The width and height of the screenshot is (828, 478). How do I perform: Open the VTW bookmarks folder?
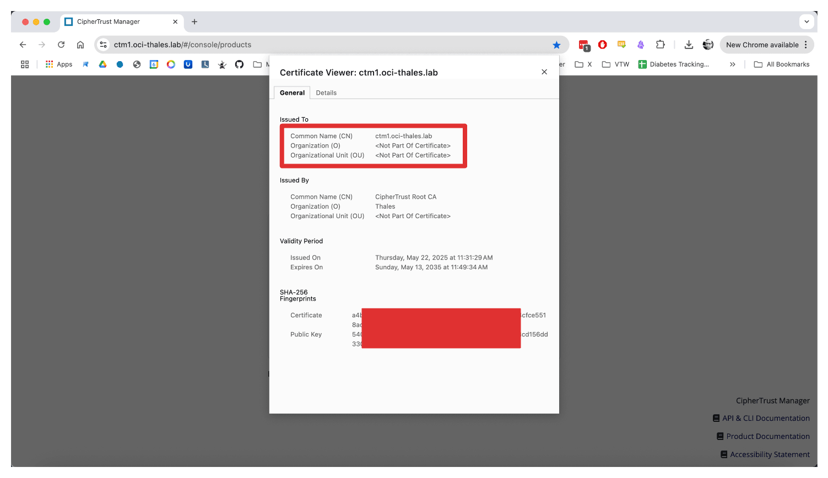point(615,64)
